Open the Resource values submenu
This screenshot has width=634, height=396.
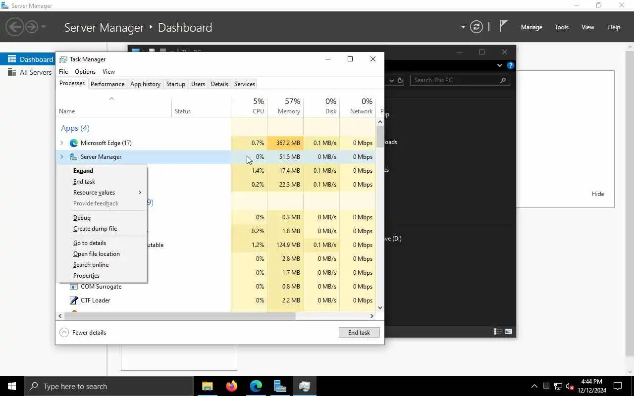(103, 193)
